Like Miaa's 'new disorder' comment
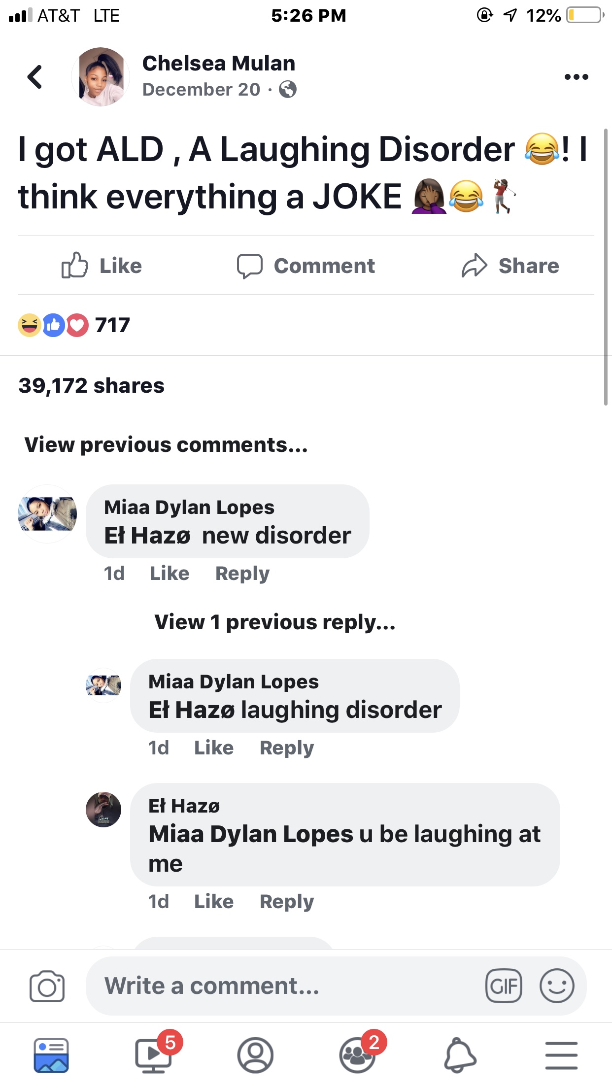The width and height of the screenshot is (612, 1088). pyautogui.click(x=170, y=574)
